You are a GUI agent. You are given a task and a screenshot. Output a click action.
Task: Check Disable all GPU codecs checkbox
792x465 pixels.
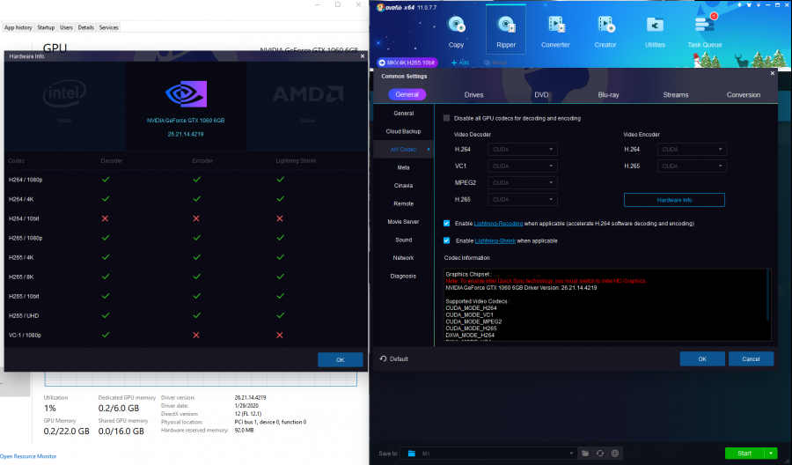(x=446, y=118)
